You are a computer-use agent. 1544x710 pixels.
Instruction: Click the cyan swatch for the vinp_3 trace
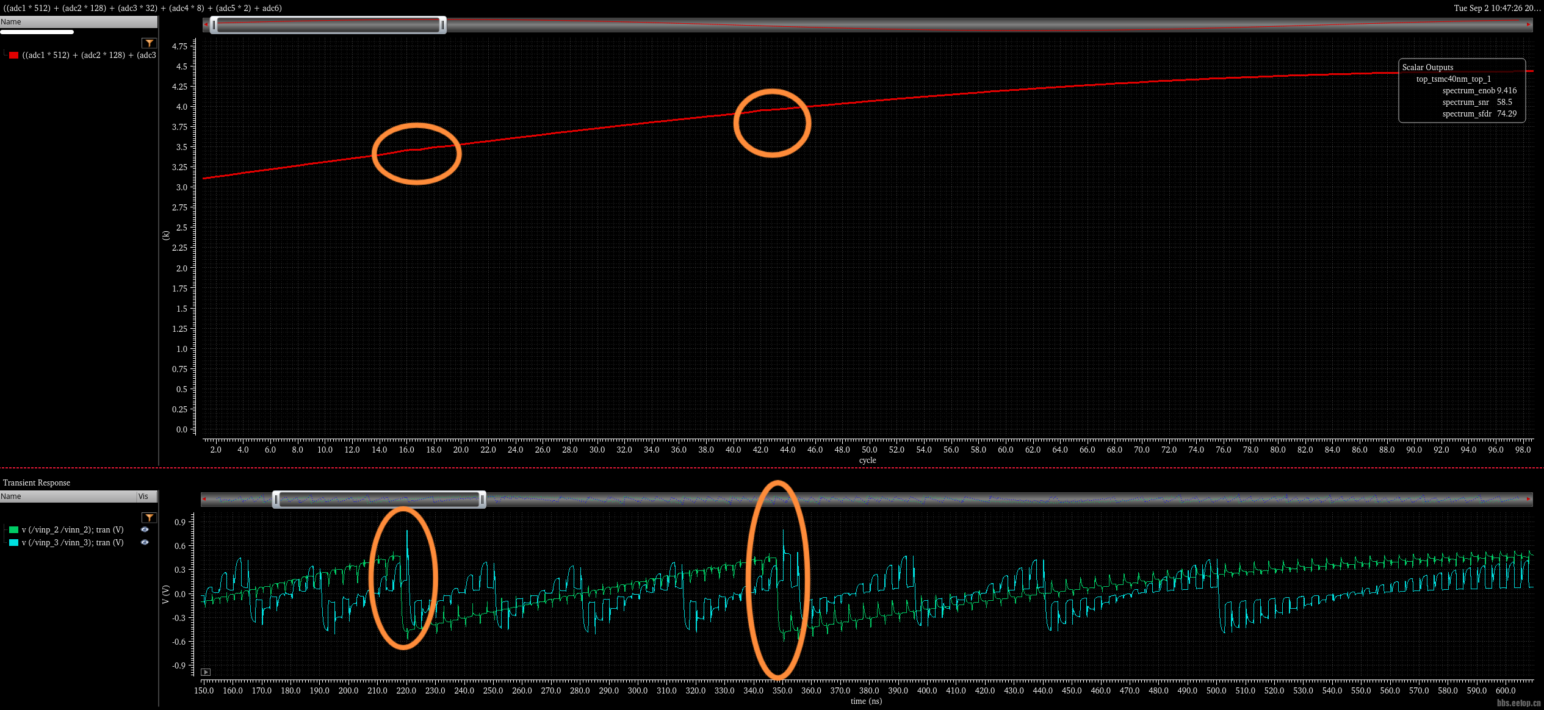[x=13, y=542]
